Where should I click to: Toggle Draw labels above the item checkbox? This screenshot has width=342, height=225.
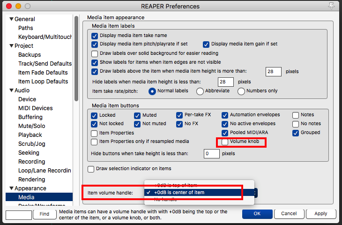pyautogui.click(x=95, y=72)
